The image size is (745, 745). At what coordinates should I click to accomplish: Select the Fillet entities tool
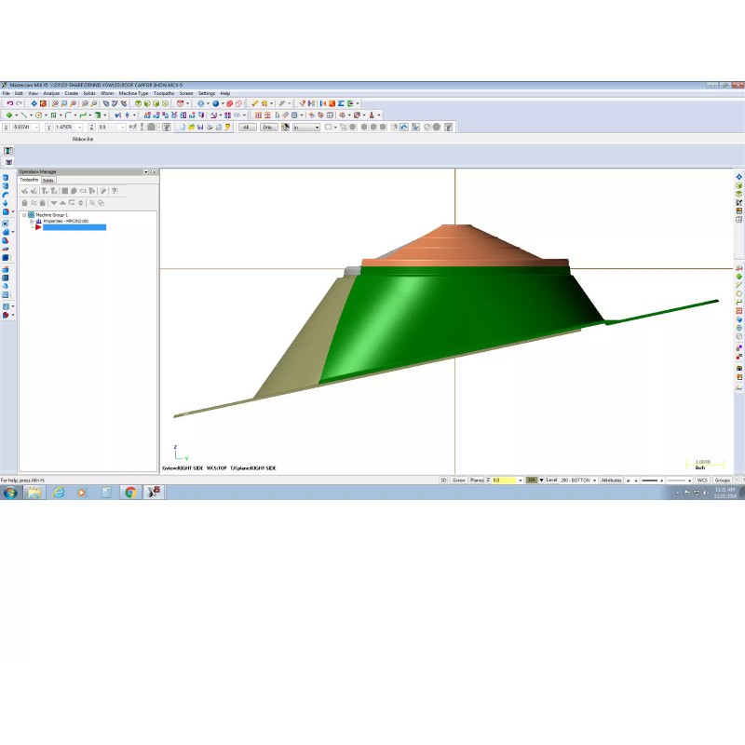click(68, 115)
